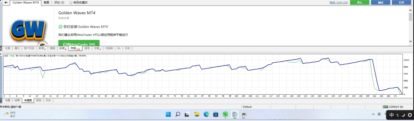Click the star icon to add to favorites
Viewport: 414px width, 121px height.
pyautogui.click(x=71, y=3)
